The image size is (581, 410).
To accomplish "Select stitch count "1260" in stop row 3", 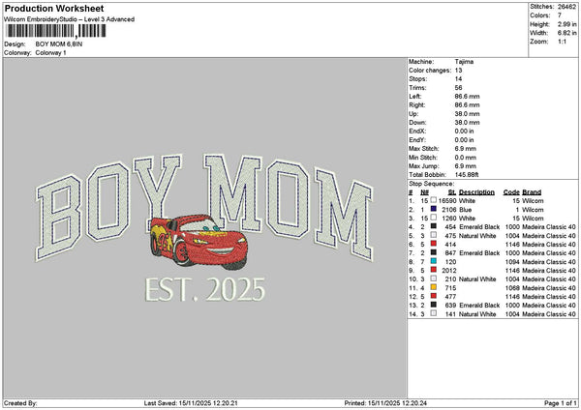I will pos(448,219).
